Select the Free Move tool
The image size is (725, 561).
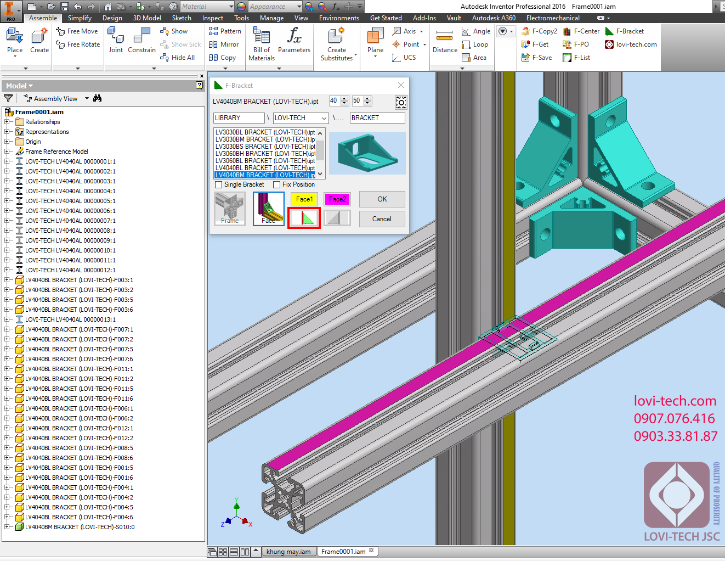tap(77, 31)
